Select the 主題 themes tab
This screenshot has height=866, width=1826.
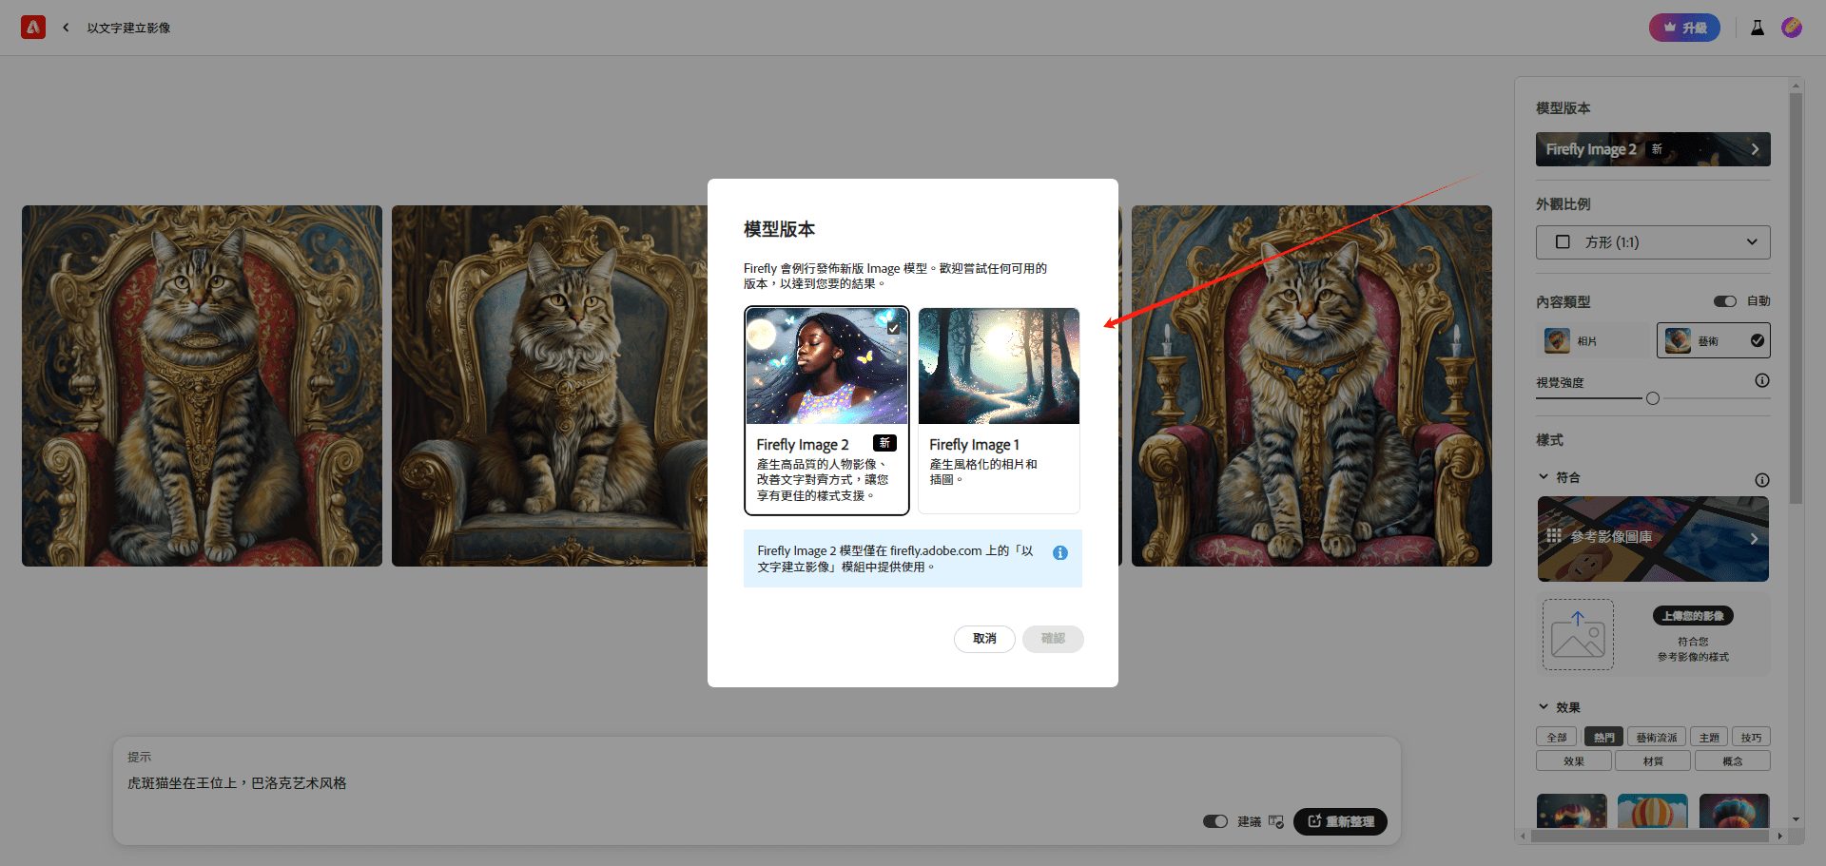pyautogui.click(x=1709, y=737)
